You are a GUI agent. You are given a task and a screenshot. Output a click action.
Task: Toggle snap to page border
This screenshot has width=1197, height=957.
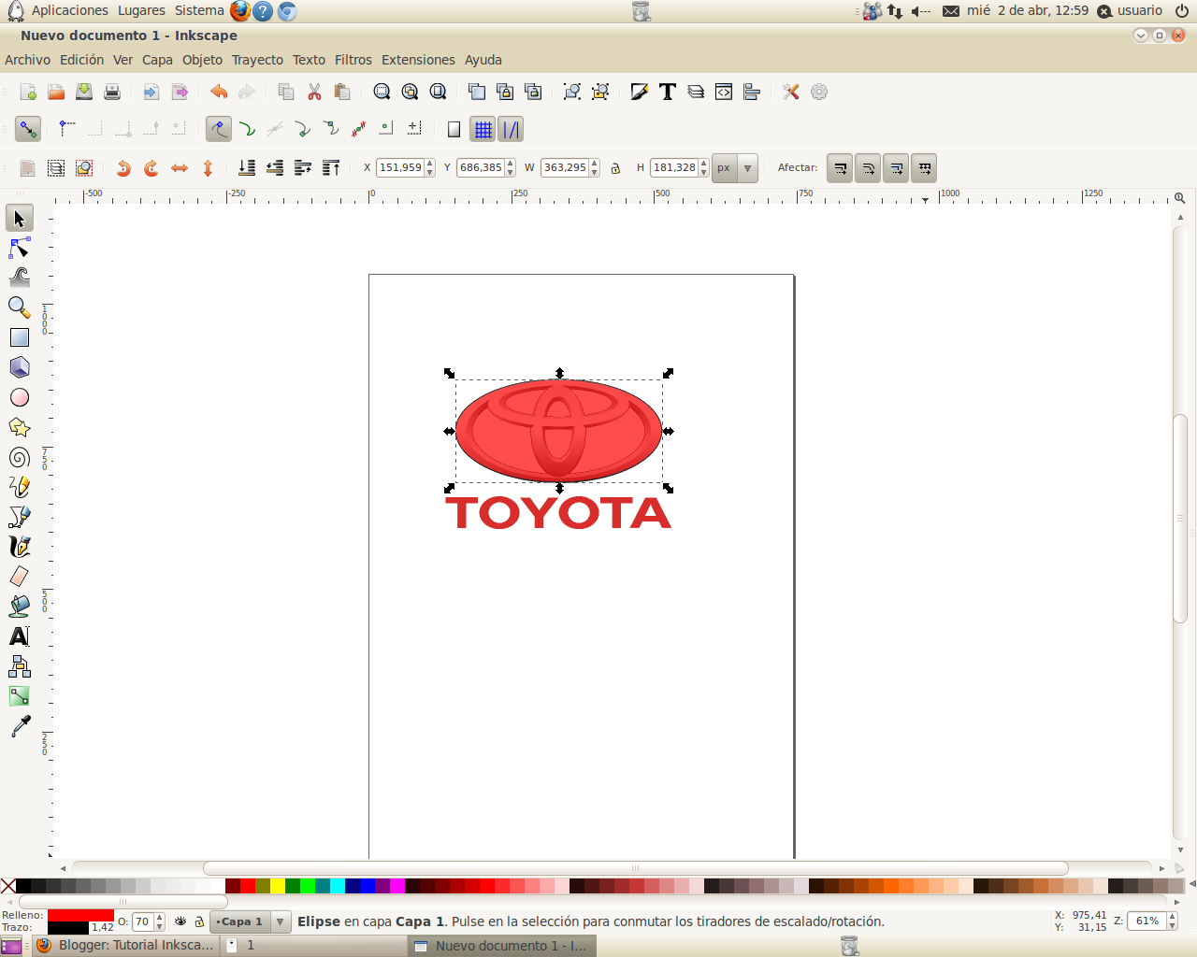pos(454,129)
